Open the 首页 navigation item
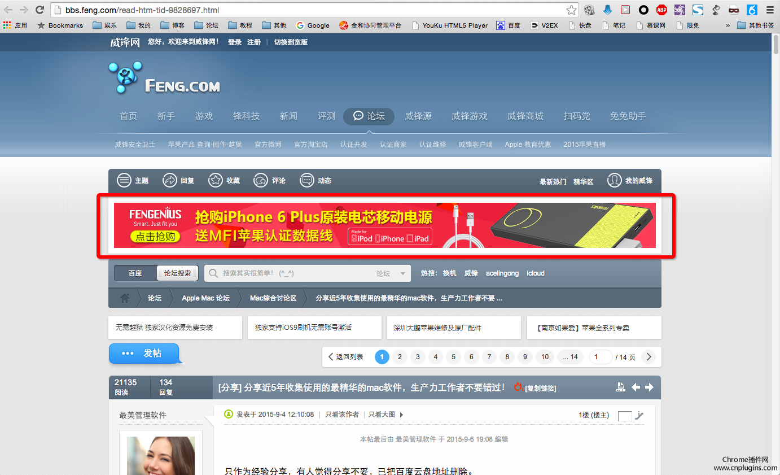This screenshot has width=780, height=475. (x=129, y=116)
